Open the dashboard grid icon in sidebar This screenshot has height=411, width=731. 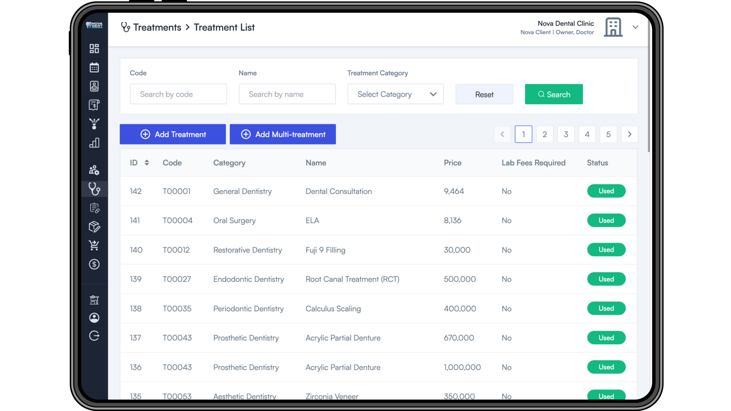click(94, 49)
